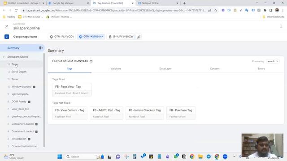Open the Other bookmarks folder
The height and width of the screenshot is (161, 287).
point(274,17)
